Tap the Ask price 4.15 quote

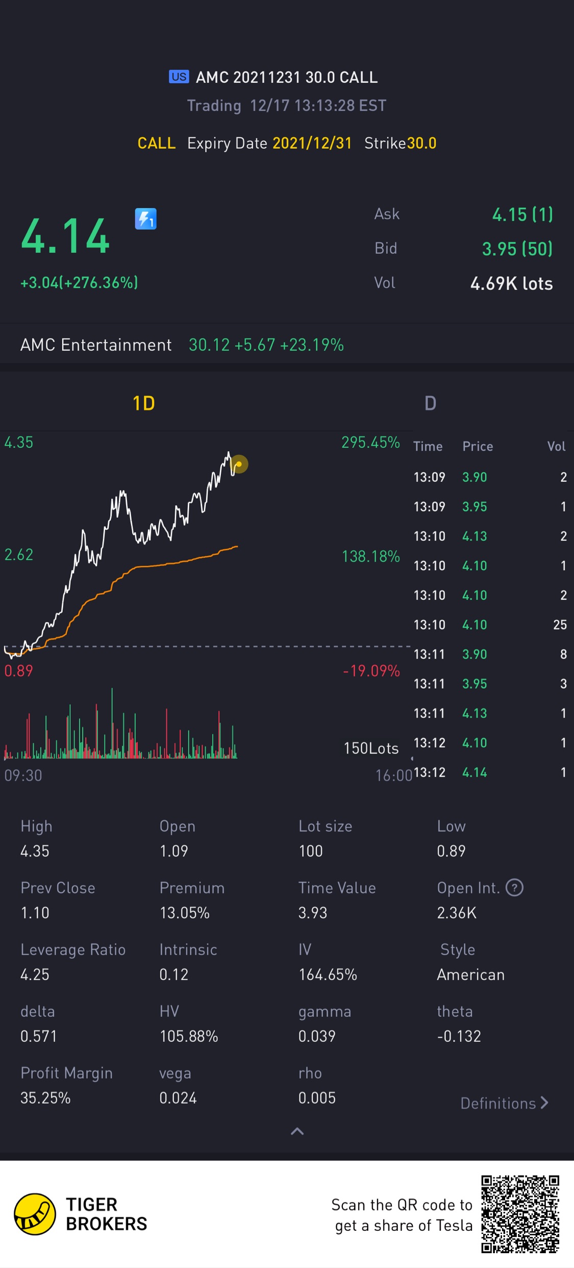point(522,214)
